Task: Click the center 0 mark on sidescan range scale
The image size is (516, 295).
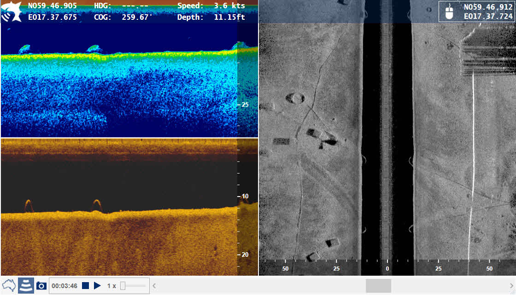Action: [x=387, y=269]
